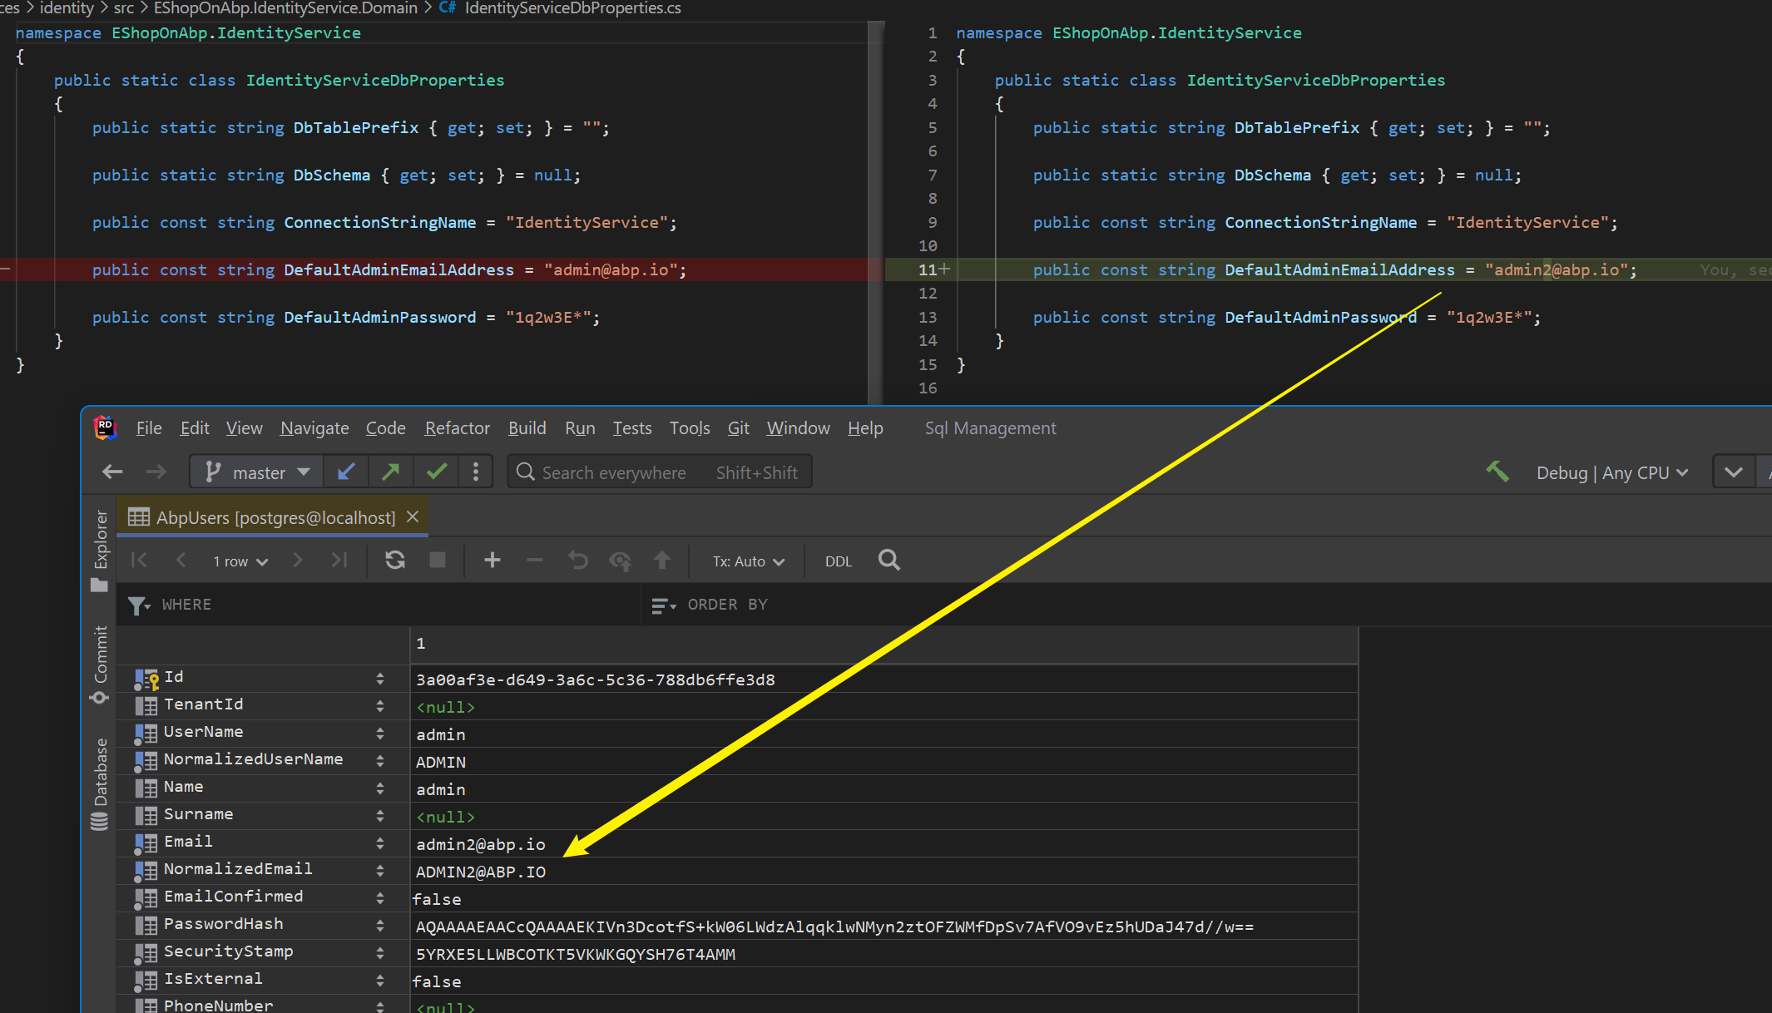The height and width of the screenshot is (1013, 1772).
Task: Toggle the WHERE filter icon
Action: (139, 605)
